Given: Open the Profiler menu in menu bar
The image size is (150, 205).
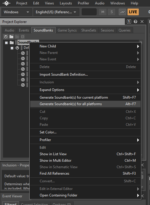Looking at the screenshot, I should 83,3.
